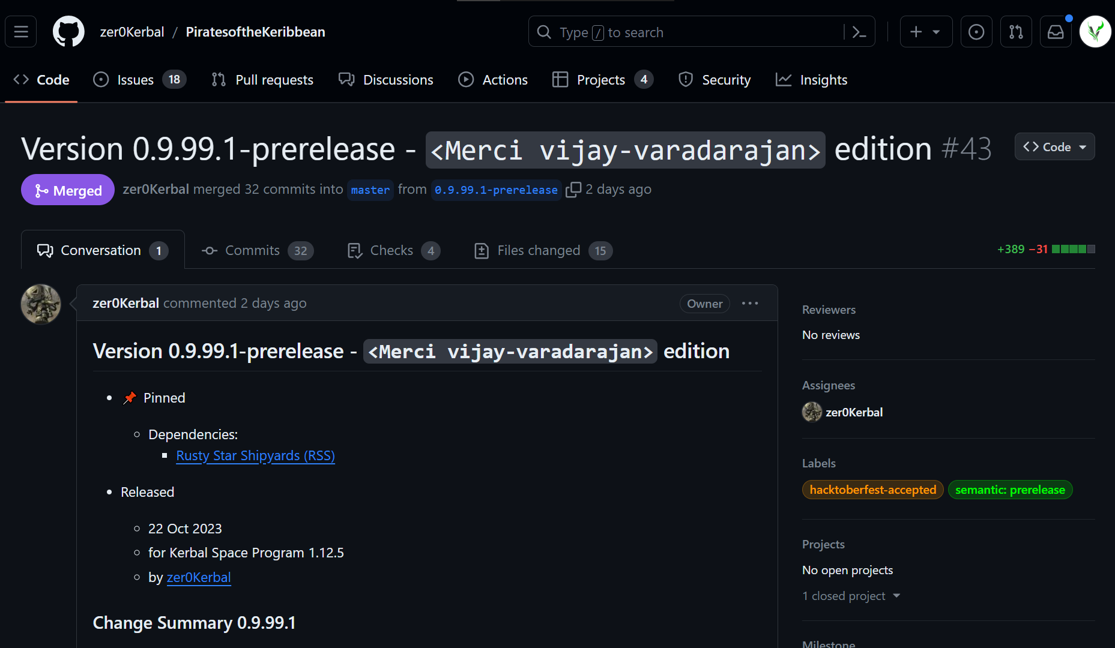Go to GitHub home via Octocat logo
This screenshot has width=1115, height=648.
(x=68, y=32)
